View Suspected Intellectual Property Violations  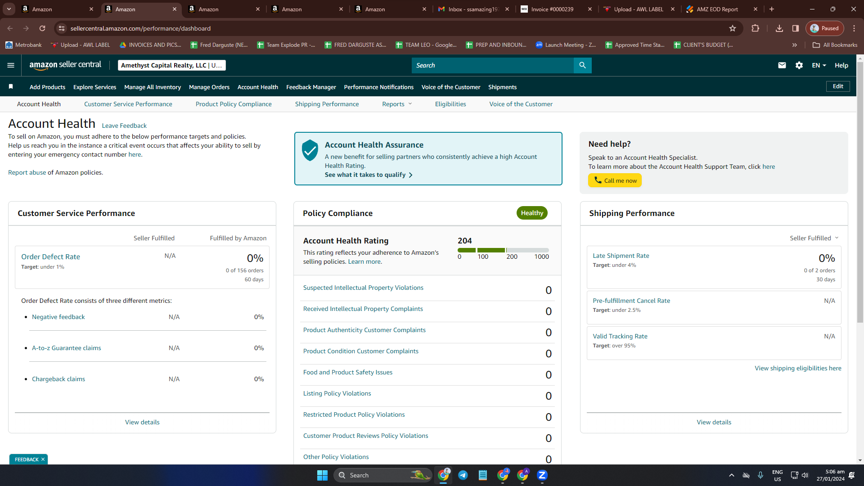tap(363, 288)
